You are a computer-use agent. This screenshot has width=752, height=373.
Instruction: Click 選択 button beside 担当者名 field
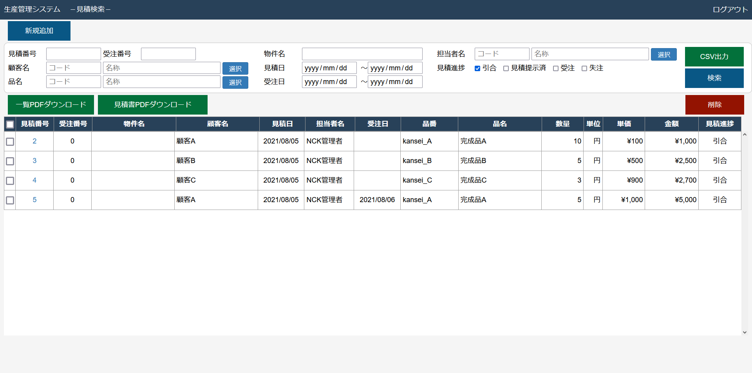point(663,54)
